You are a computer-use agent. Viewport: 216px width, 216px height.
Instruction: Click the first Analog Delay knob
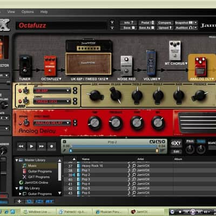coord(94,123)
